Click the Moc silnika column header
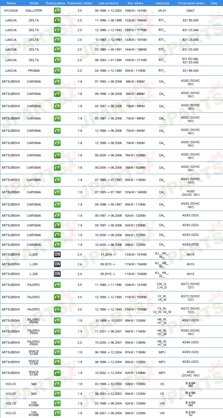This screenshot has height=418, width=223. pyautogui.click(x=136, y=3)
